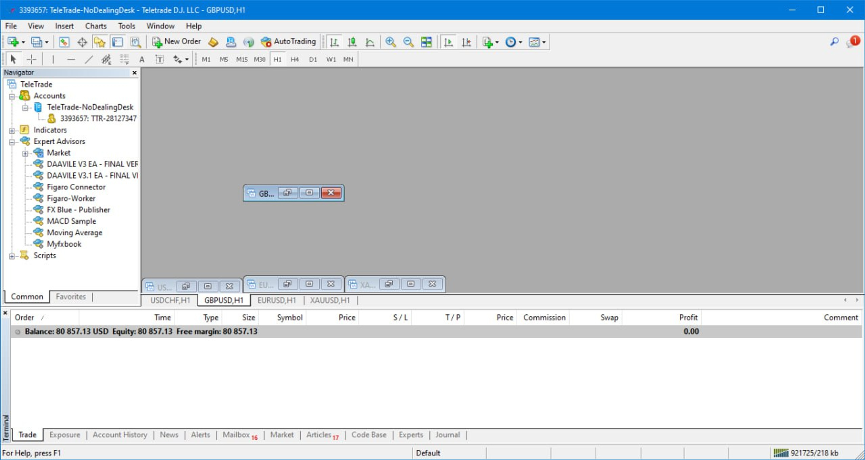
Task: Expand the Scripts tree node
Action: (x=12, y=256)
